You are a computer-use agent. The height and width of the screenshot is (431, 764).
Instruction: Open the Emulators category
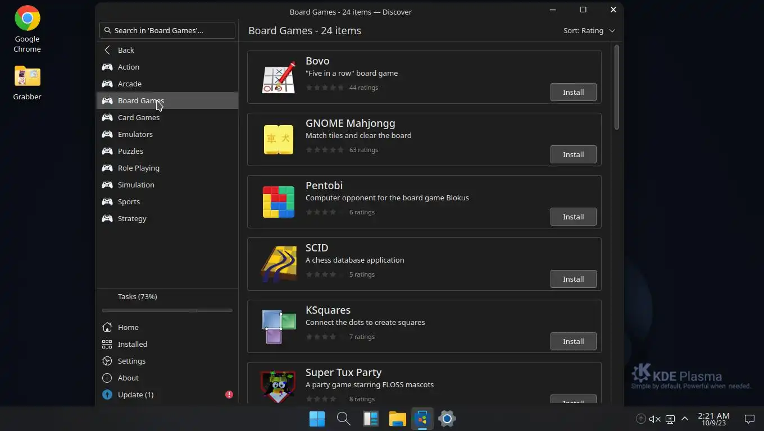(x=167, y=134)
